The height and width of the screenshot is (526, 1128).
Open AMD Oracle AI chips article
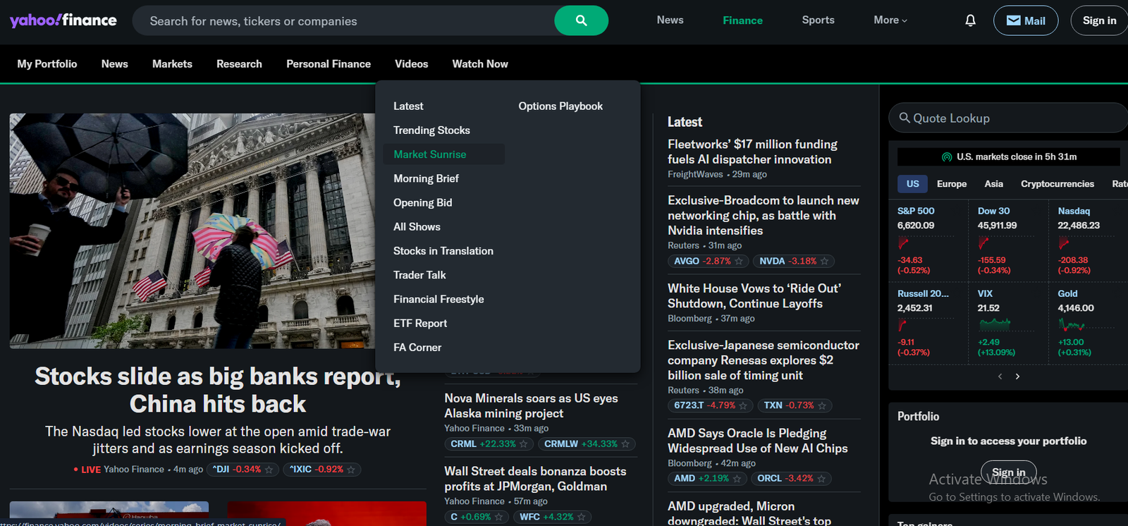coord(758,441)
